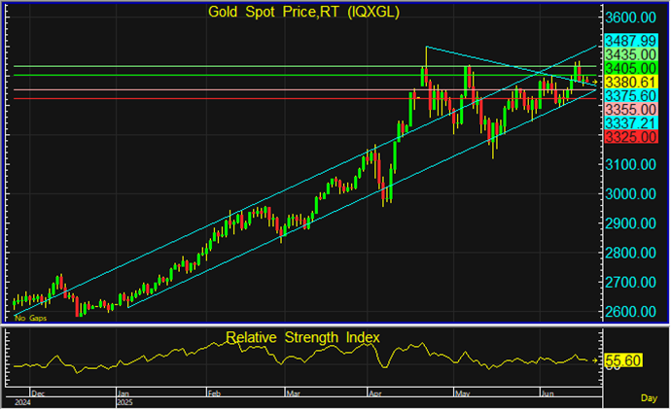The image size is (671, 410).
Task: Click the 3600.00 axis value
Action: 630,17
